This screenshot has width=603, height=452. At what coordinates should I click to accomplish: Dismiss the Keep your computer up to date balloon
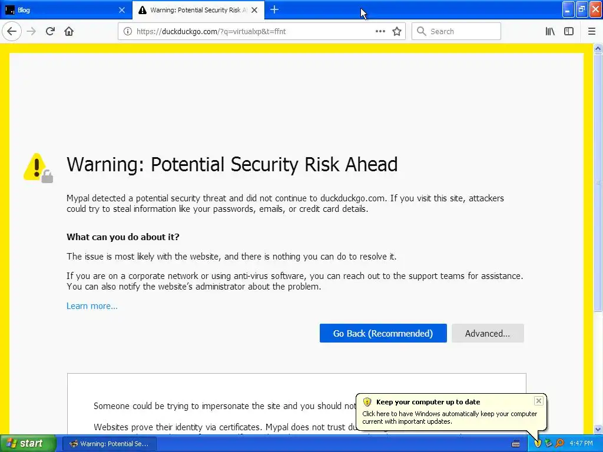click(538, 401)
